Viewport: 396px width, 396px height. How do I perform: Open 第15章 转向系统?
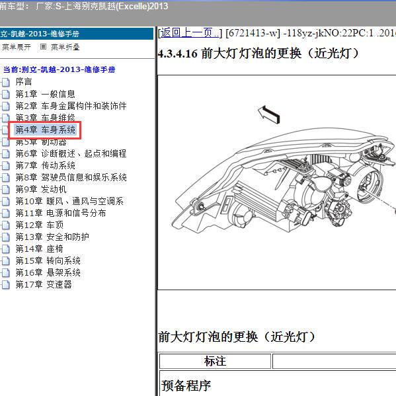pos(48,260)
